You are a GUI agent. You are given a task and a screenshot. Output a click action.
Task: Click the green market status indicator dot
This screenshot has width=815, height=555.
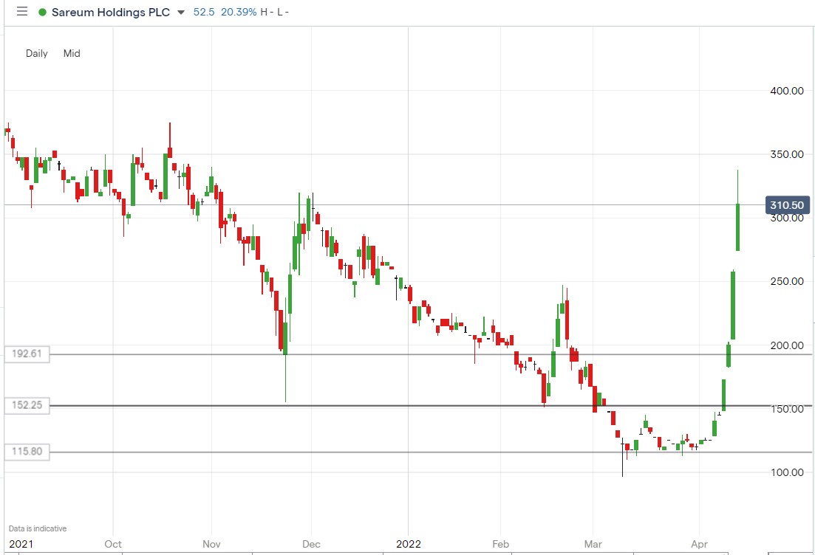[42, 12]
